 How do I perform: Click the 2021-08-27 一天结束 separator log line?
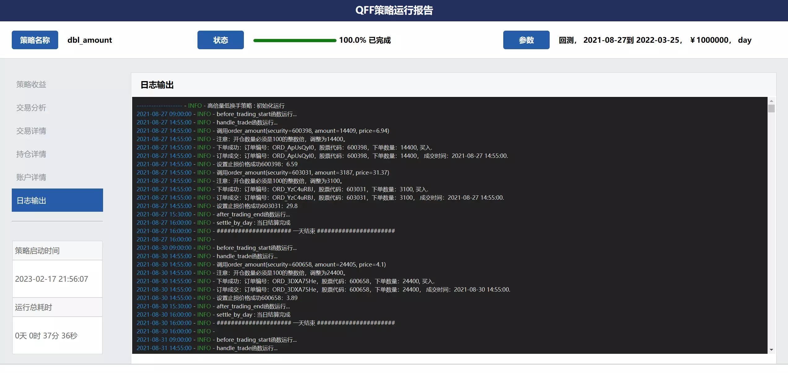266,231
